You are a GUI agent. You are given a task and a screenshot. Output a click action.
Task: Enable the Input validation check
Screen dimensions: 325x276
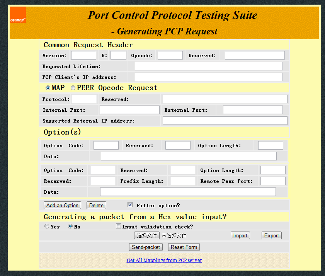(x=118, y=226)
